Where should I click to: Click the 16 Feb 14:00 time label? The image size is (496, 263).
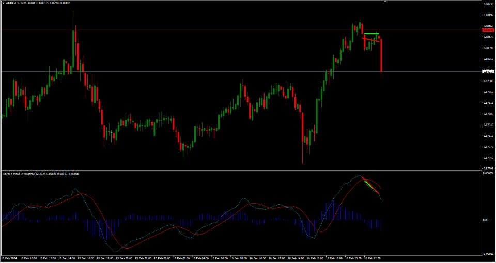(x=296, y=258)
